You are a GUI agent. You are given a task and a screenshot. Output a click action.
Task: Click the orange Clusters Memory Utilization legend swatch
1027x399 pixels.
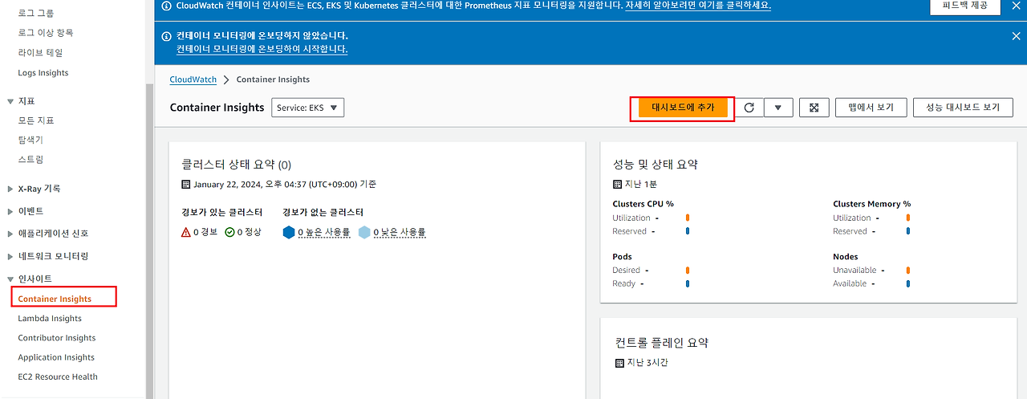pyautogui.click(x=907, y=218)
